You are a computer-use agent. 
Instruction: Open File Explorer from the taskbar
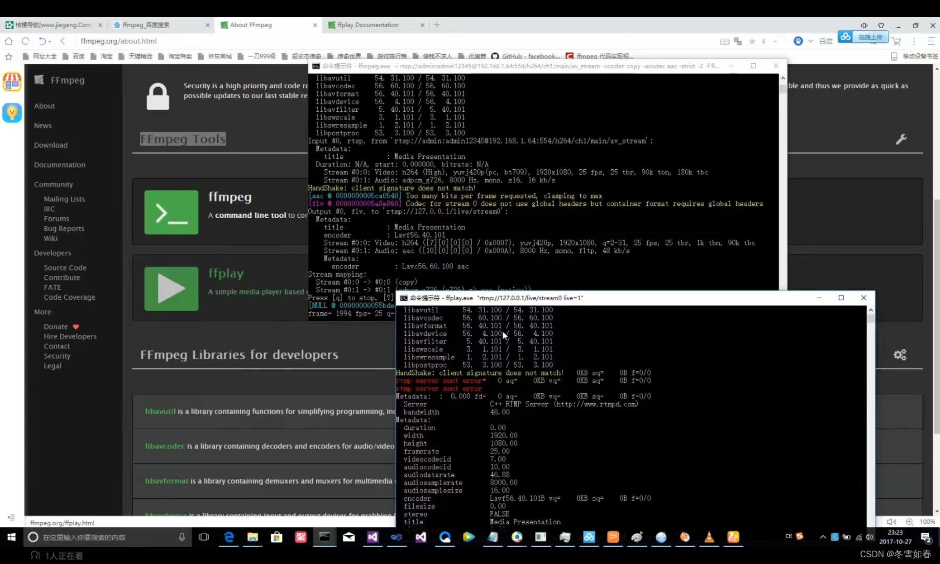point(253,537)
